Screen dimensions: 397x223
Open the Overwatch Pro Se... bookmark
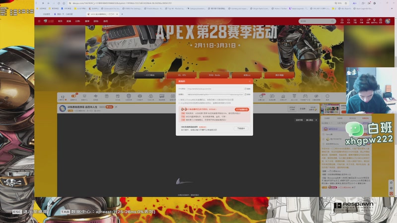[110, 8]
